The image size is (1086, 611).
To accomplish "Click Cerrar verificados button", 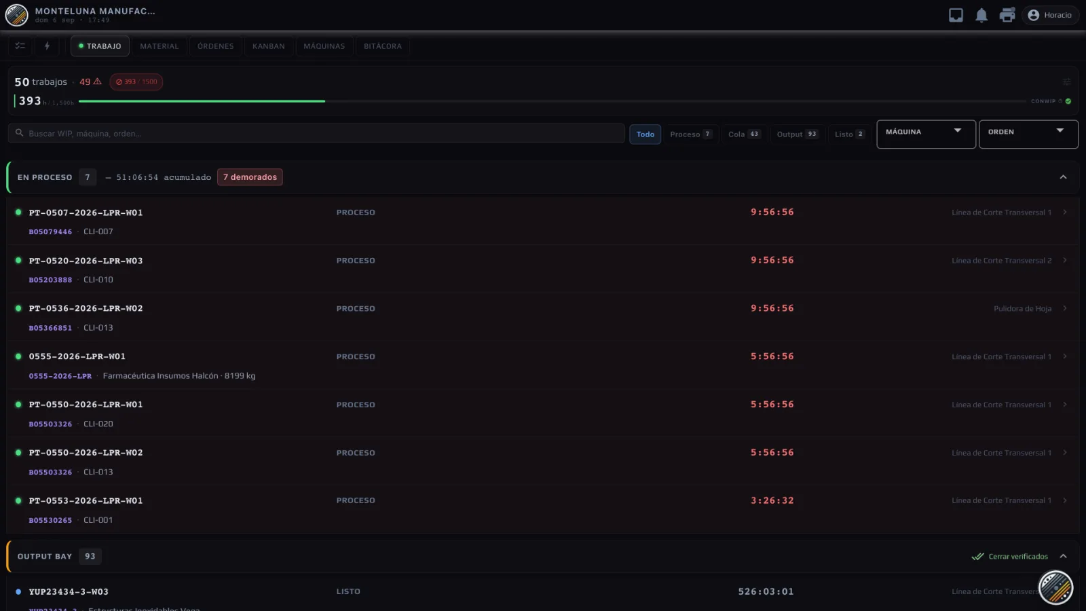I will pyautogui.click(x=1010, y=557).
